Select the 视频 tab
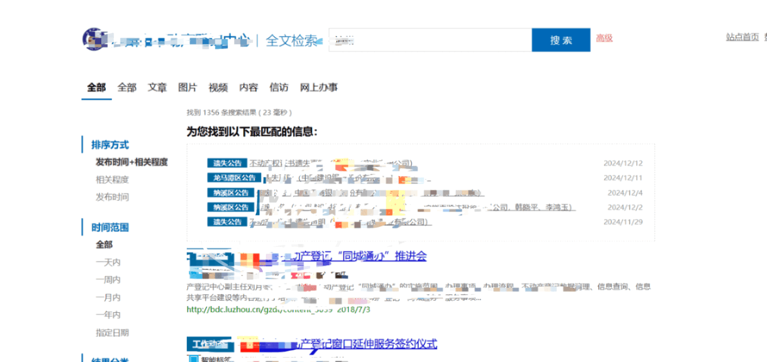This screenshot has height=362, width=767. [x=218, y=87]
